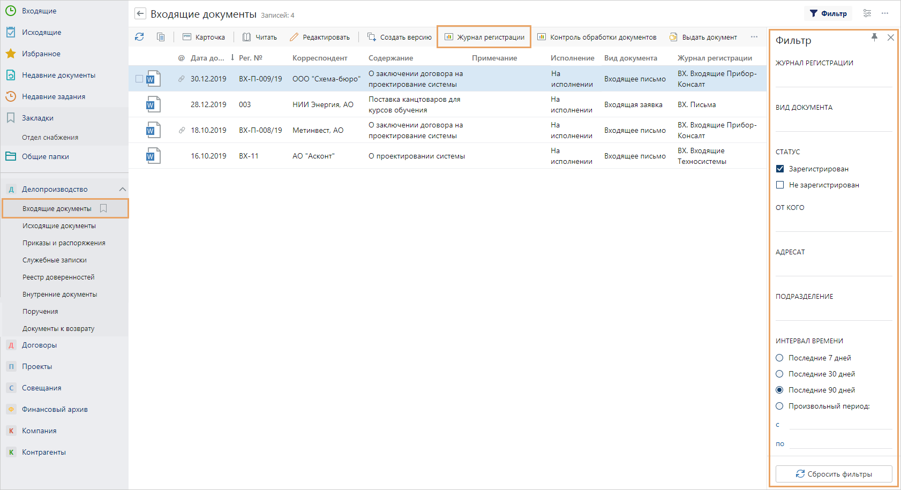Select Последние 7 дней radio option
Screen dimensions: 901x490
779,358
